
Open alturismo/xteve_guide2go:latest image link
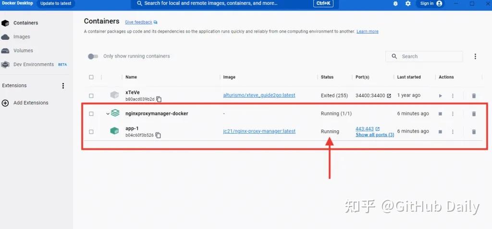click(259, 95)
